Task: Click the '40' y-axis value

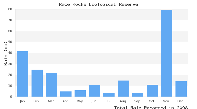Action: [10, 53]
